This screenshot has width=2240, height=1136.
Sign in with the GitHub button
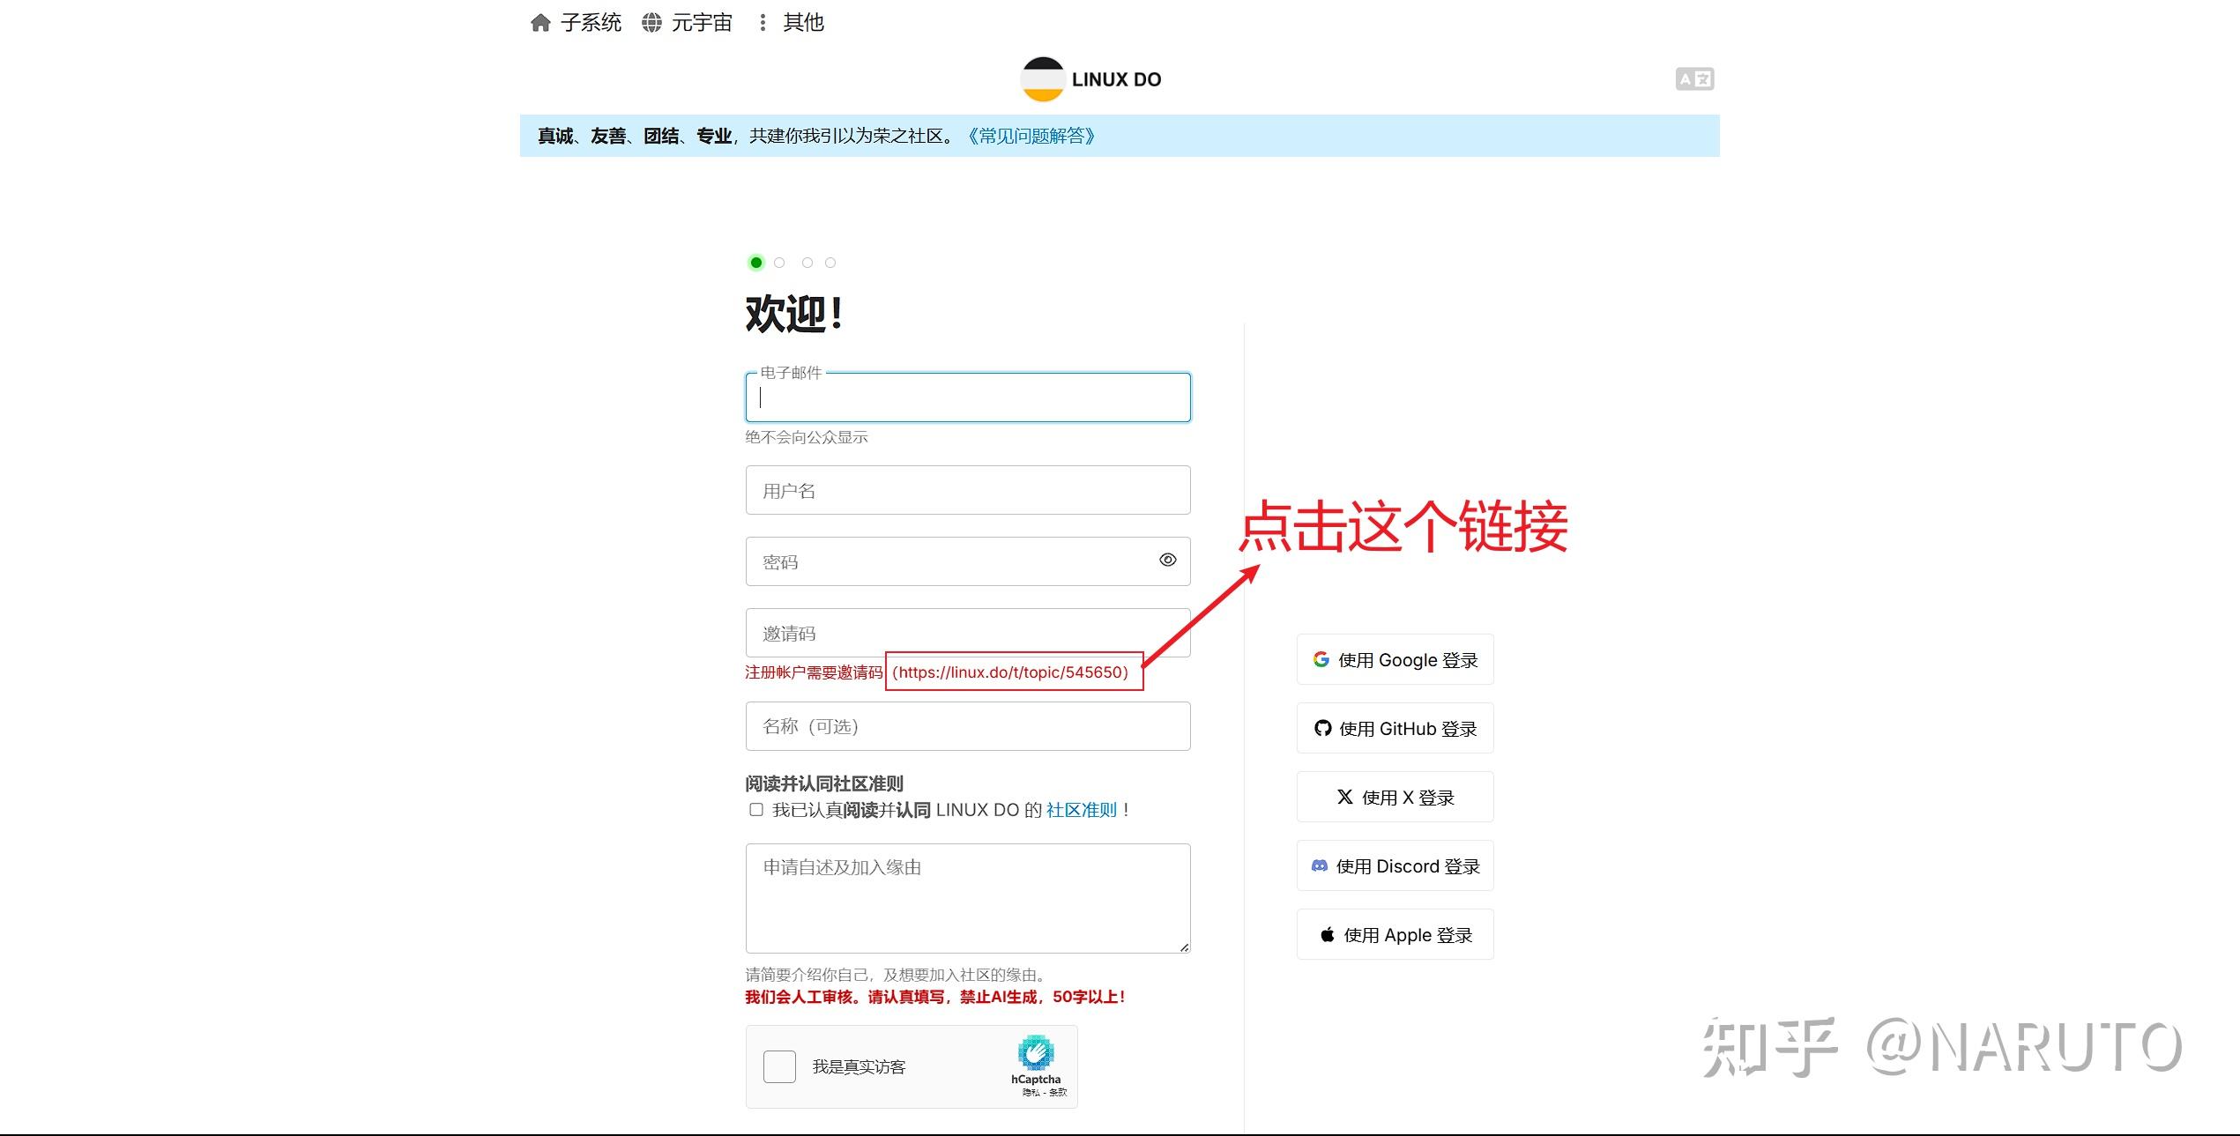(1395, 729)
